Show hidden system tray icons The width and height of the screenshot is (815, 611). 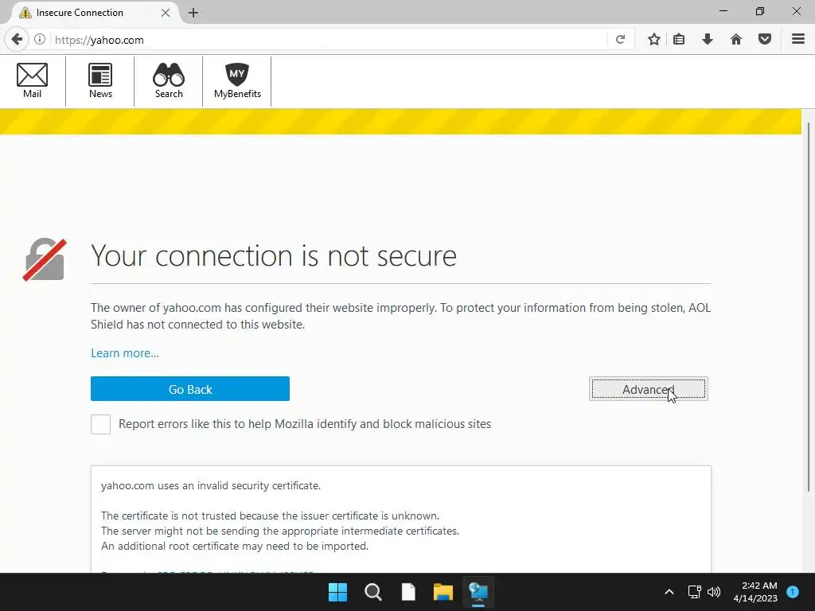coord(669,592)
